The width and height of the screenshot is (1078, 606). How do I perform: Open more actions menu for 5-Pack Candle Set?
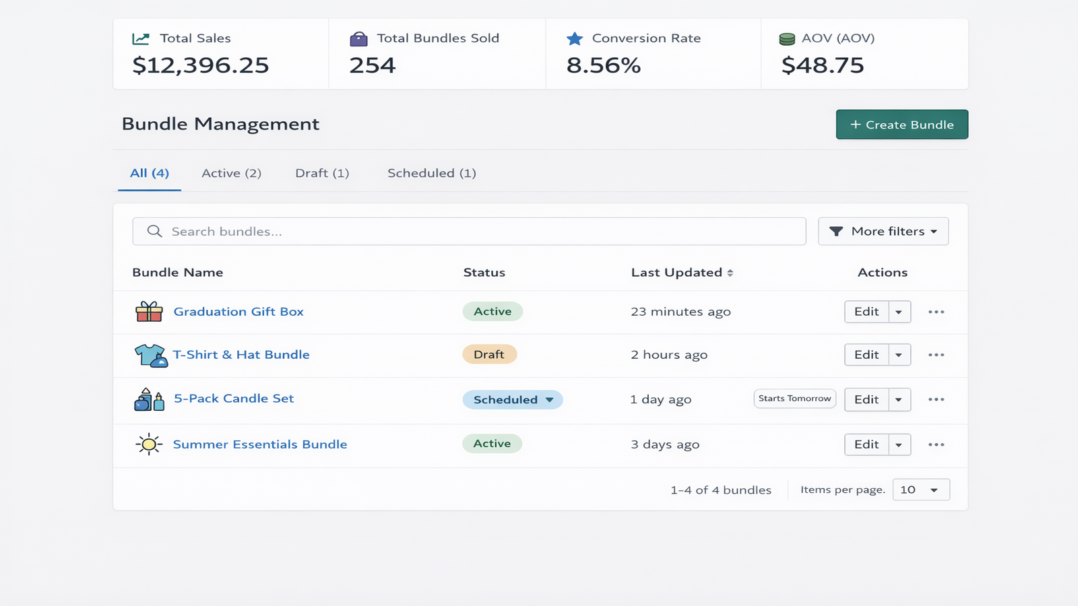coord(936,399)
